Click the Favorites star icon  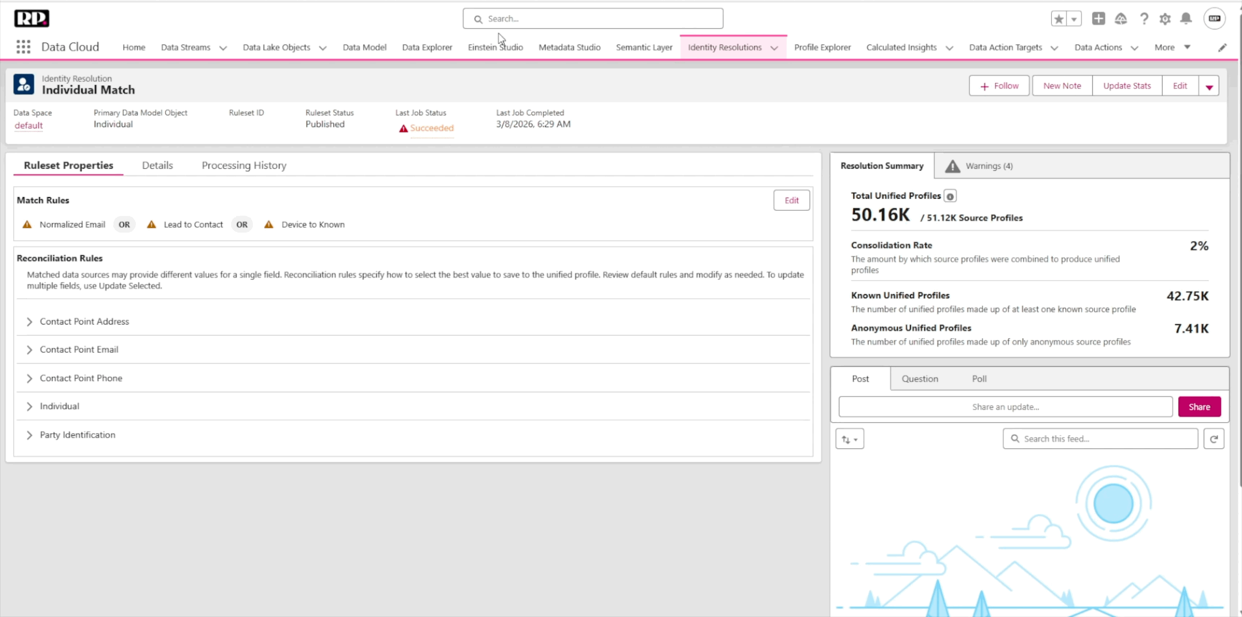tap(1059, 19)
